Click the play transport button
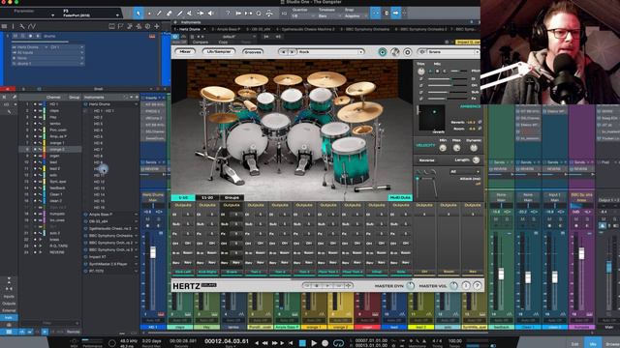Viewport: 620px width, 348px height. (314, 343)
